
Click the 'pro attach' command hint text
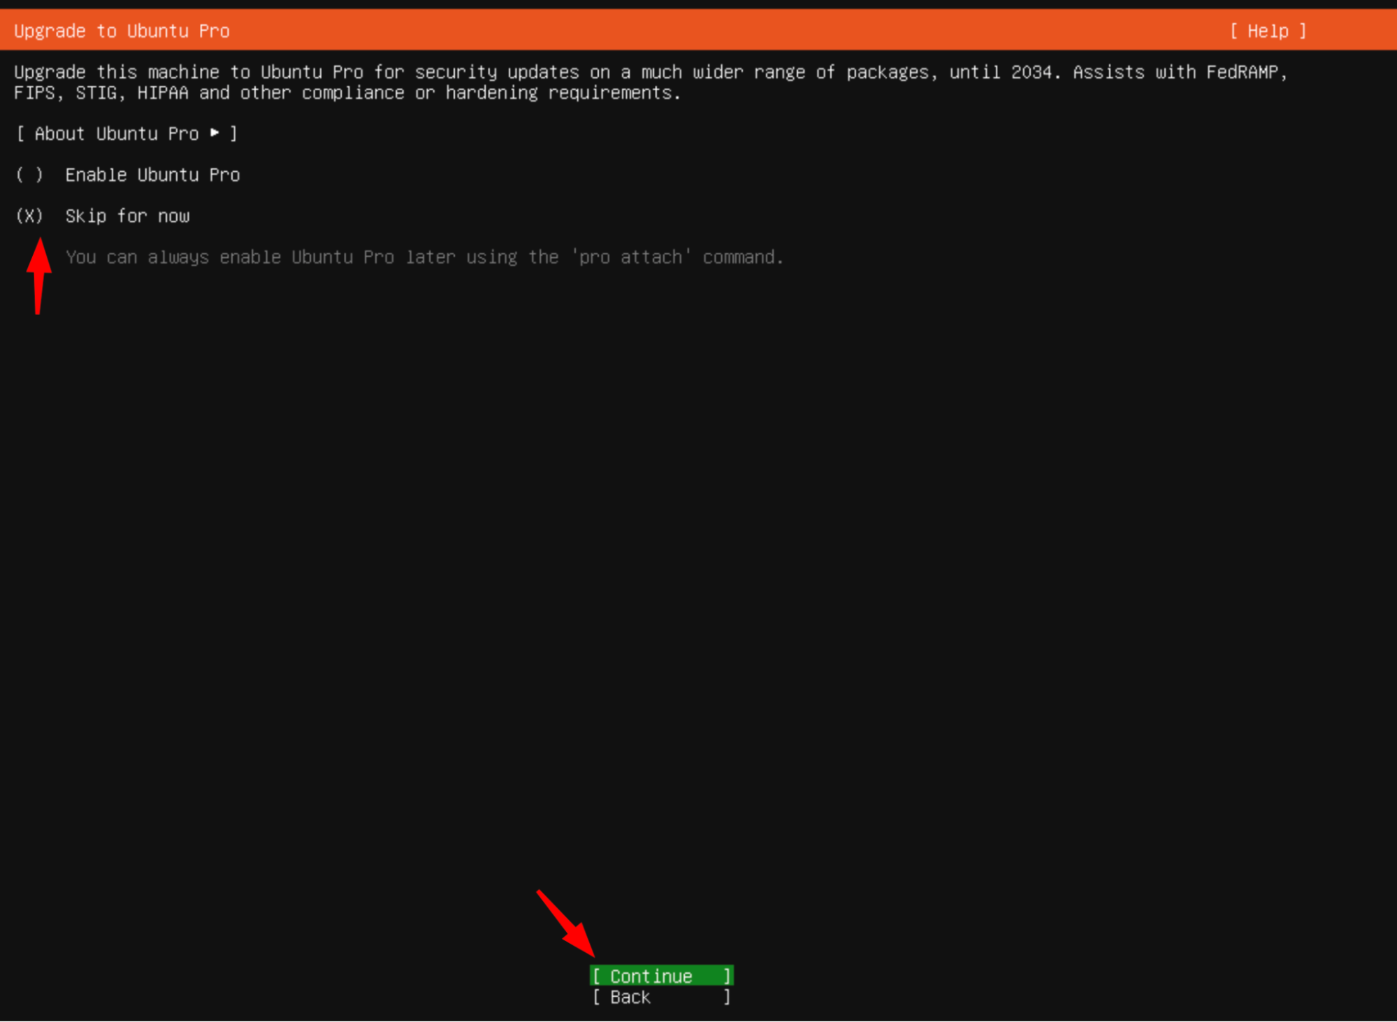424,257
